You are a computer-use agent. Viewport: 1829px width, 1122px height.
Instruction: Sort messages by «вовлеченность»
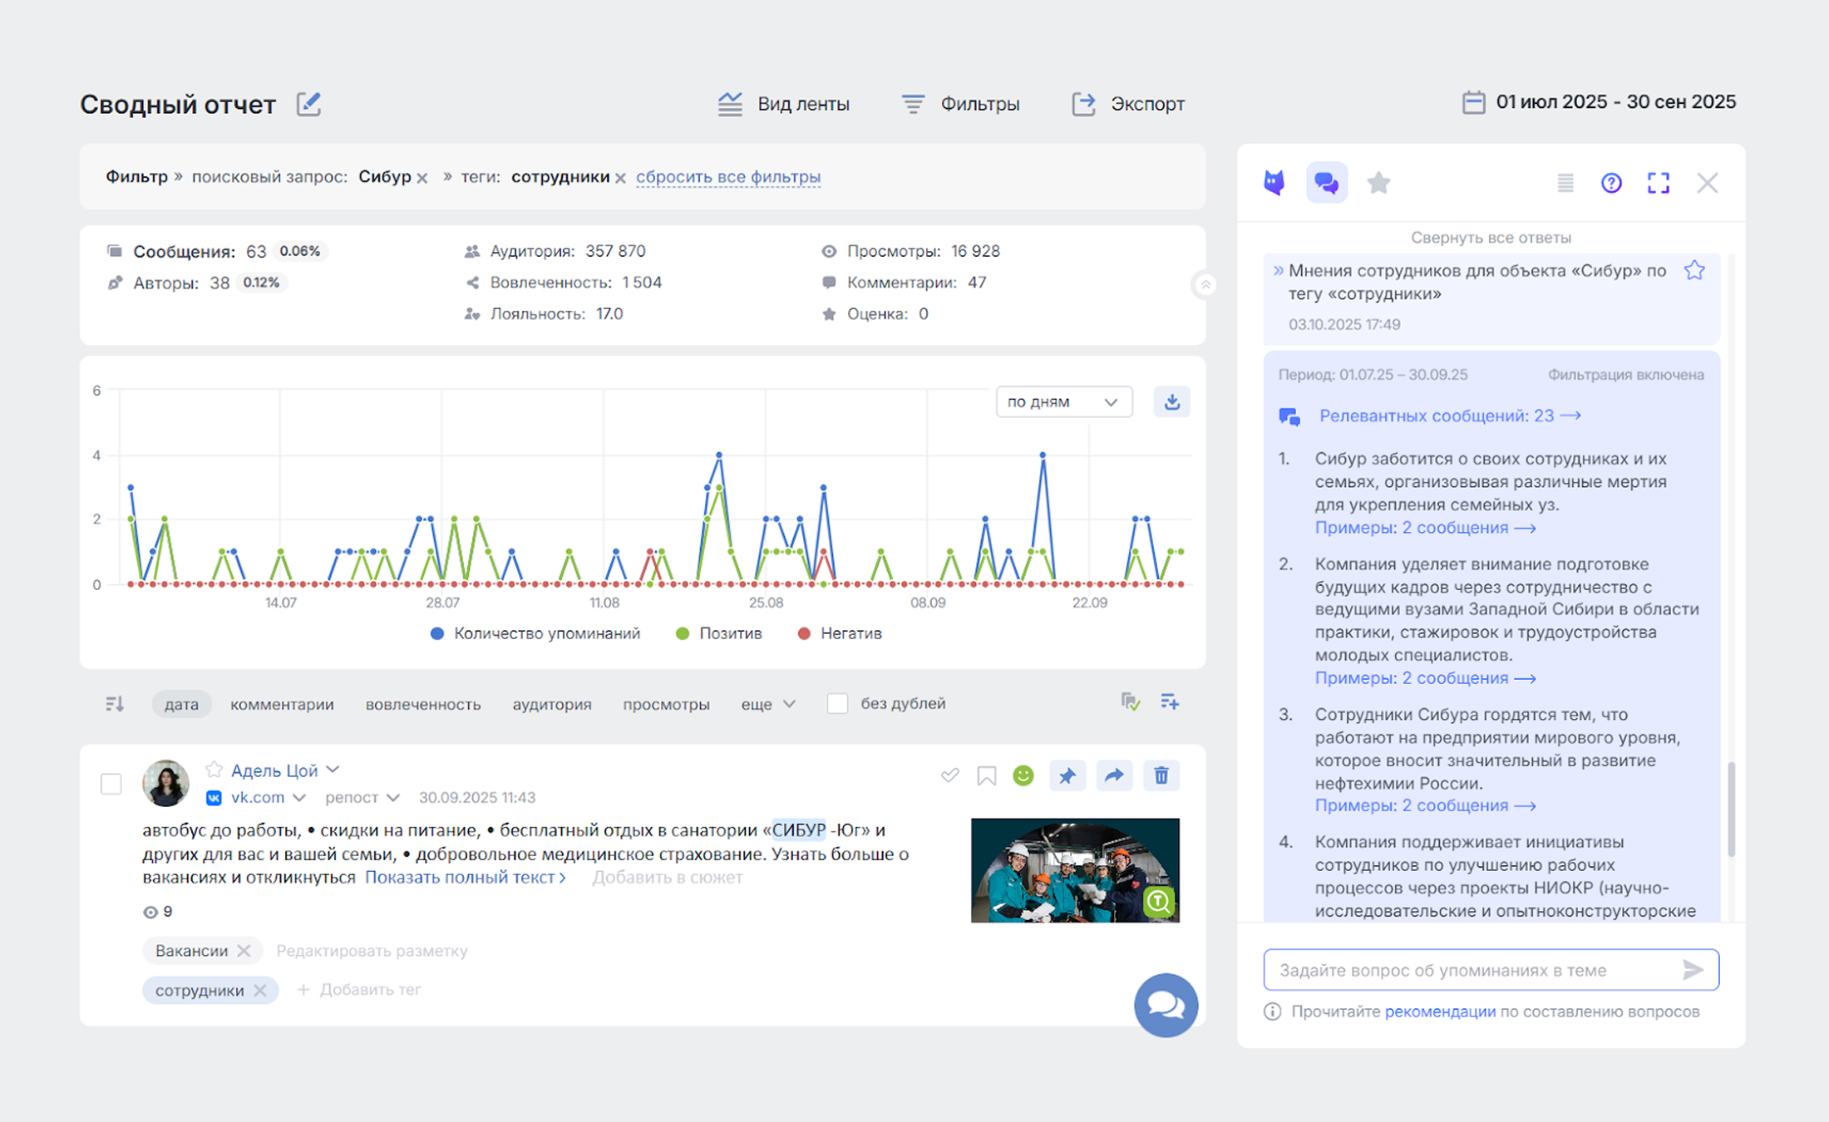click(x=422, y=704)
